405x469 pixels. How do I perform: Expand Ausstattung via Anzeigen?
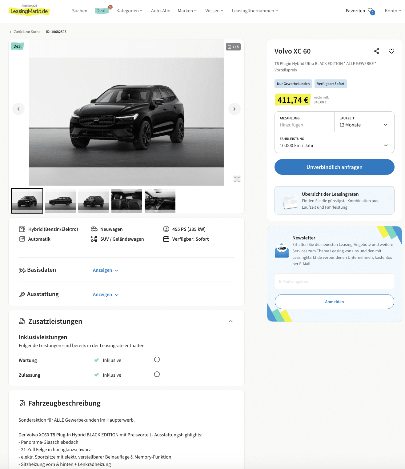(106, 295)
